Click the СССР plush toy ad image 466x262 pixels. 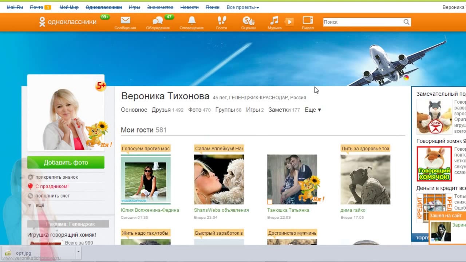434,117
